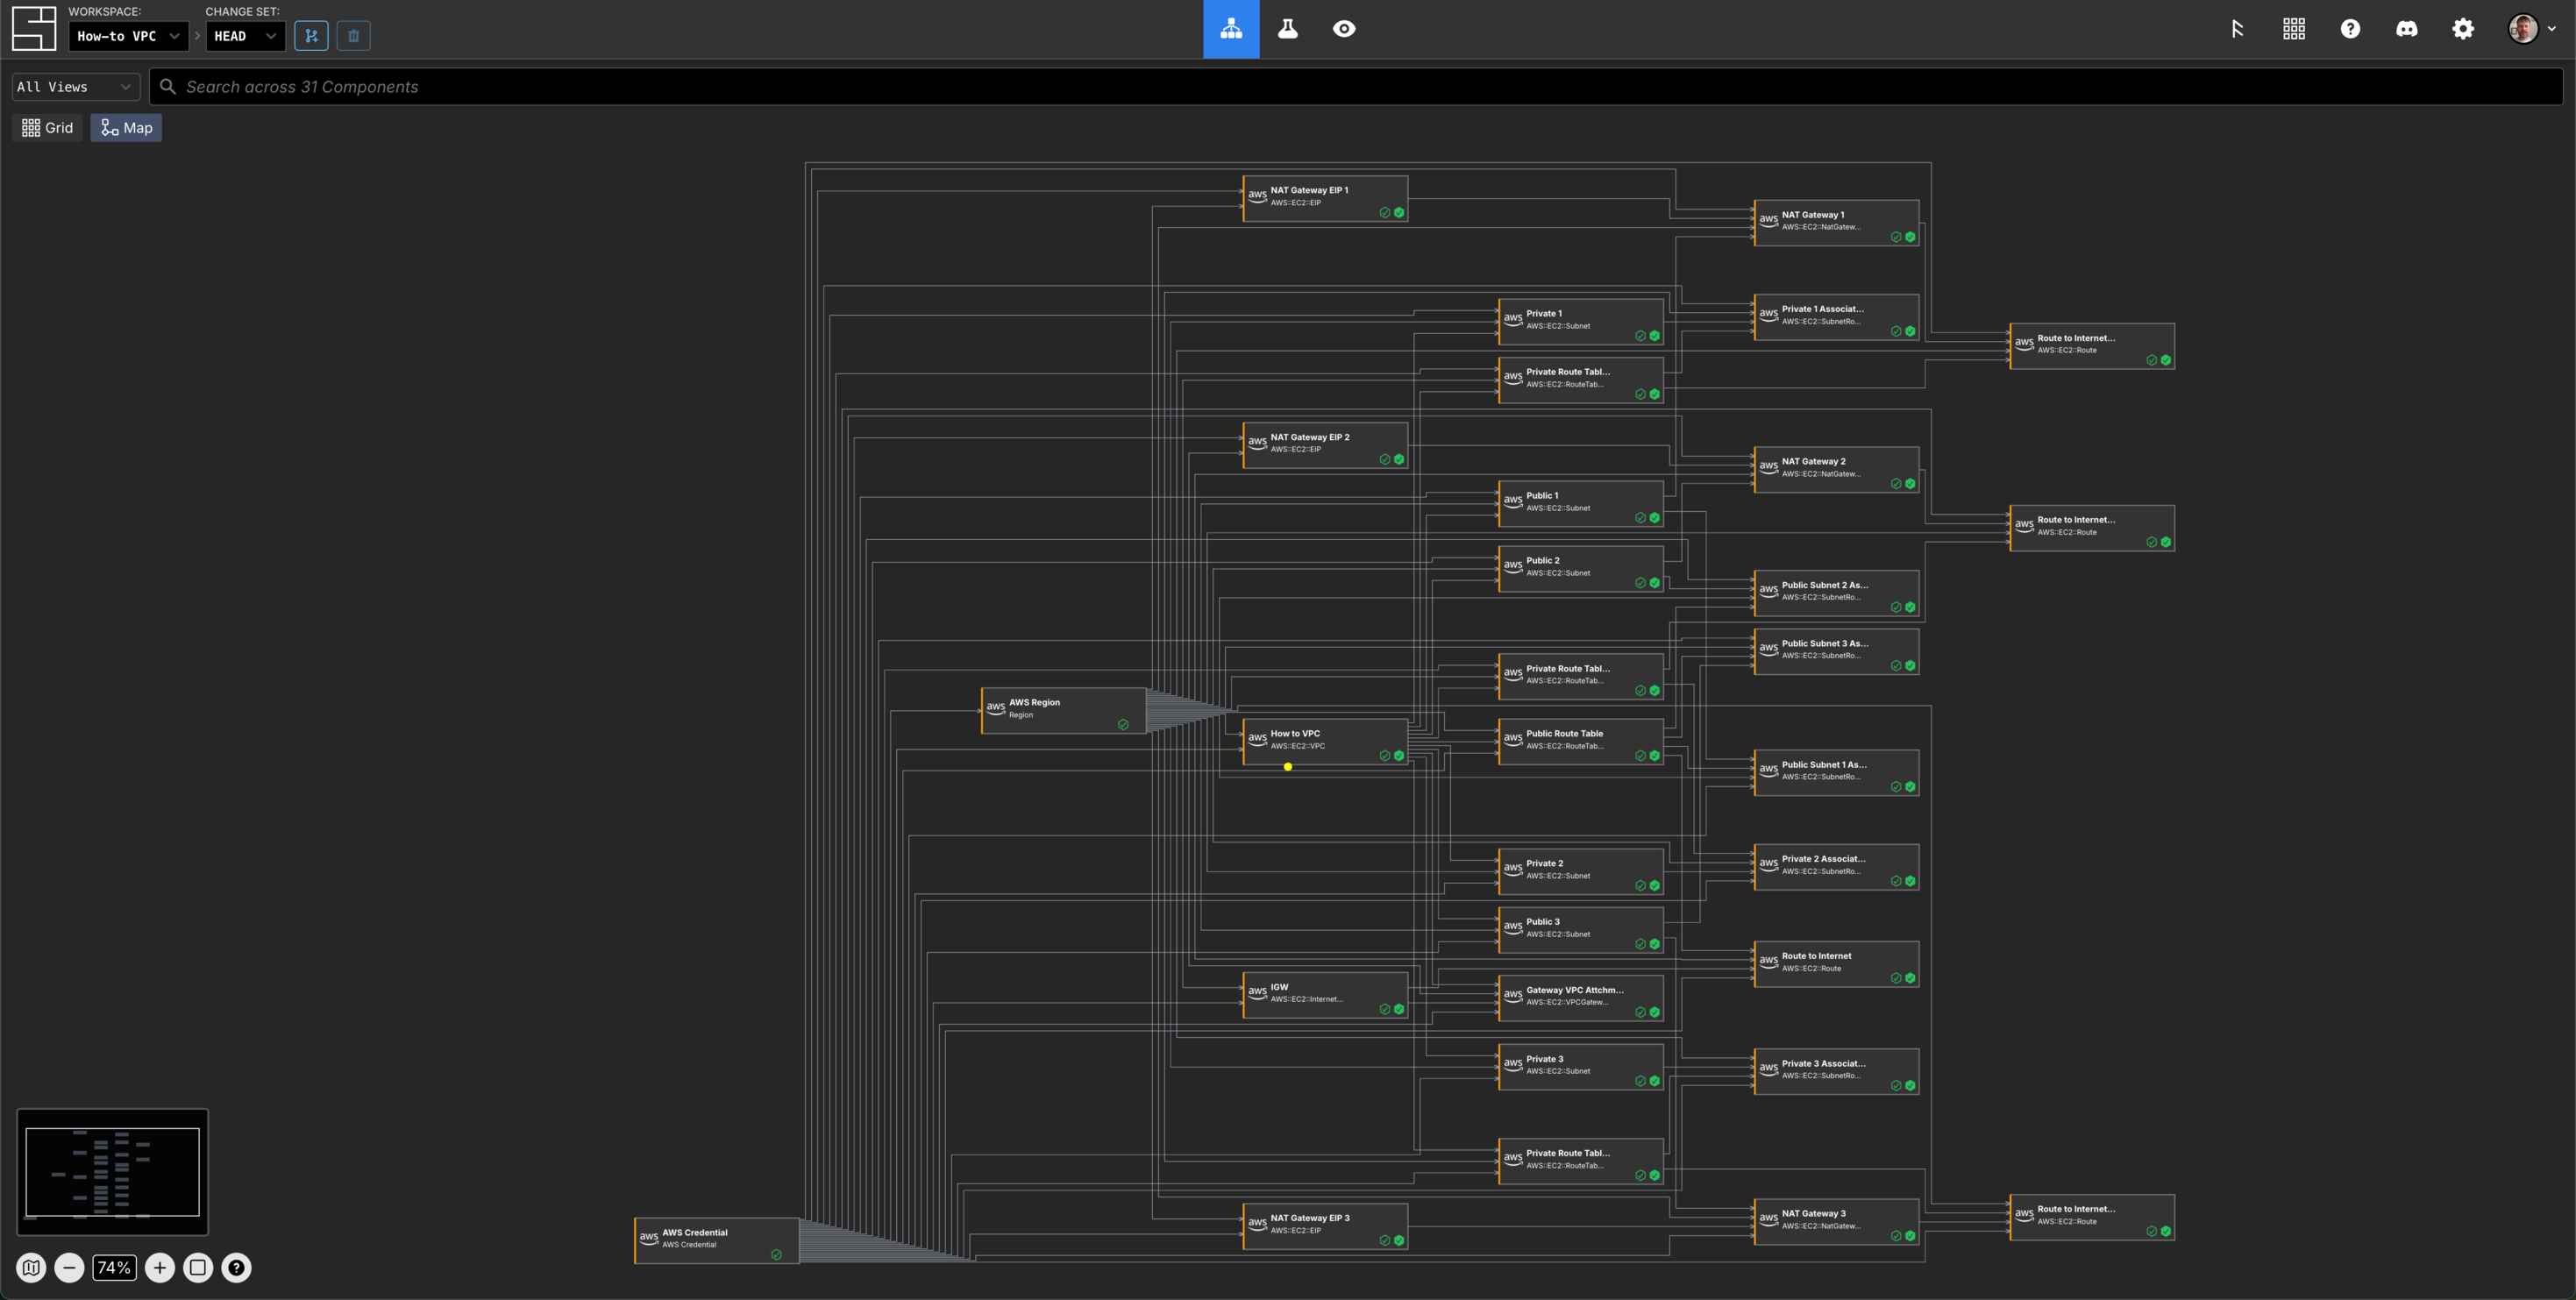Toggle the minimap with the map icon
Screen dimensions: 2576x1300
pos(31,1268)
